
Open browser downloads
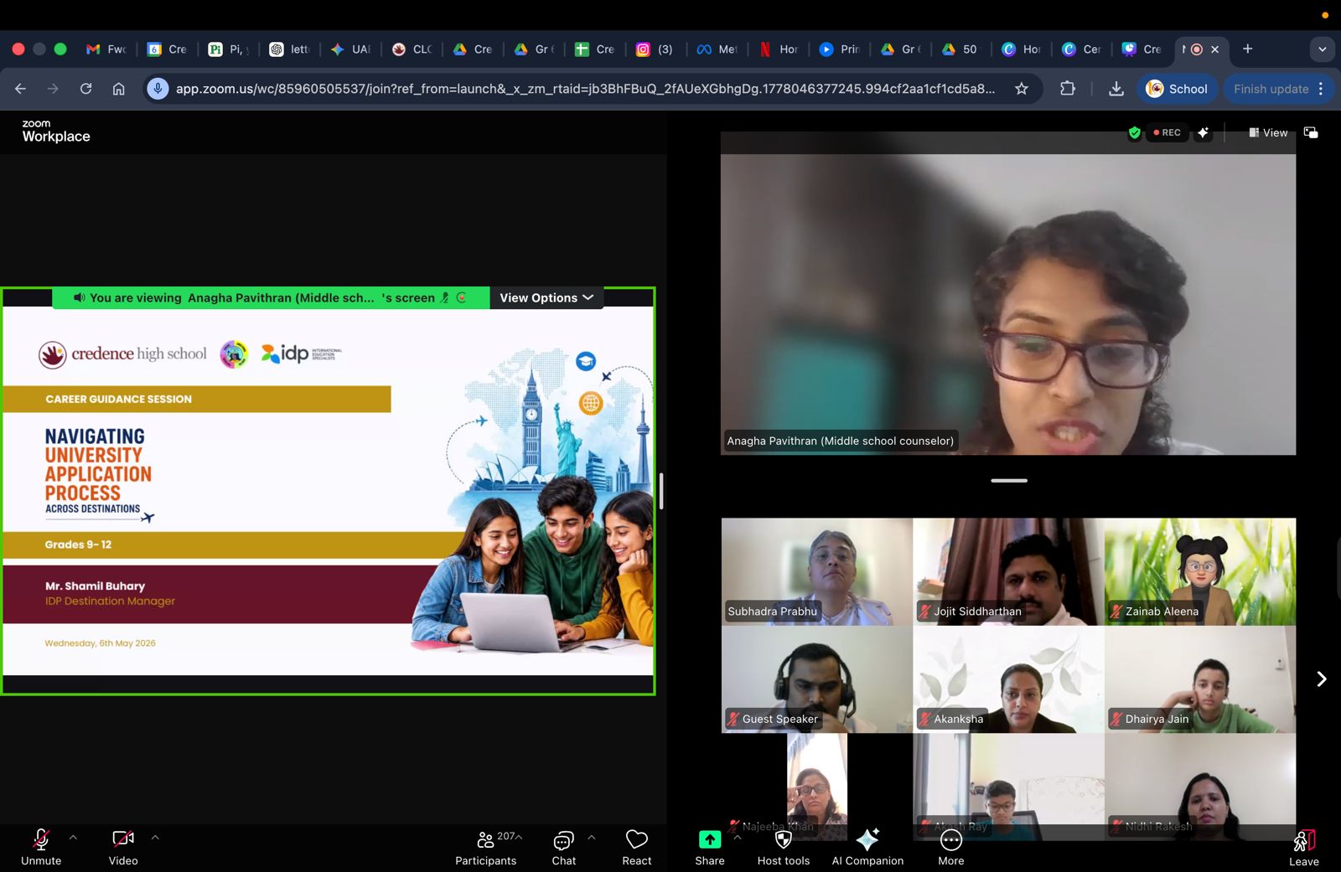click(1116, 89)
